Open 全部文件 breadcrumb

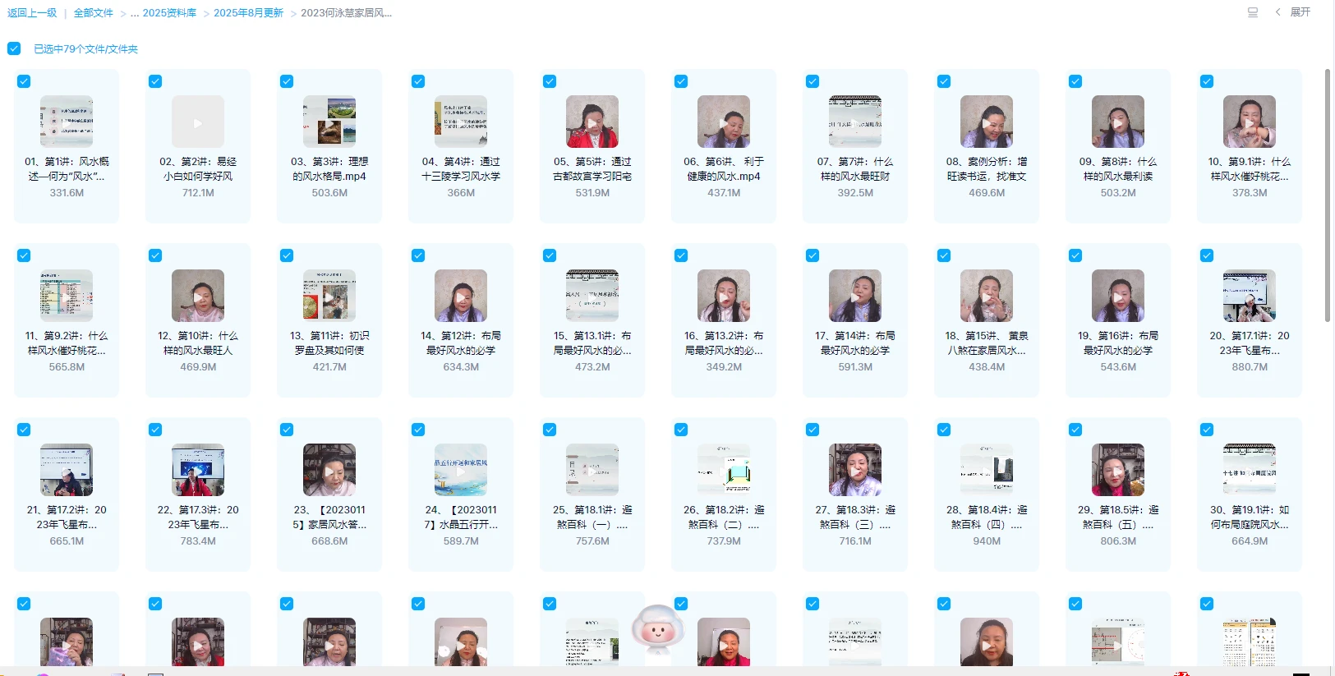(94, 13)
